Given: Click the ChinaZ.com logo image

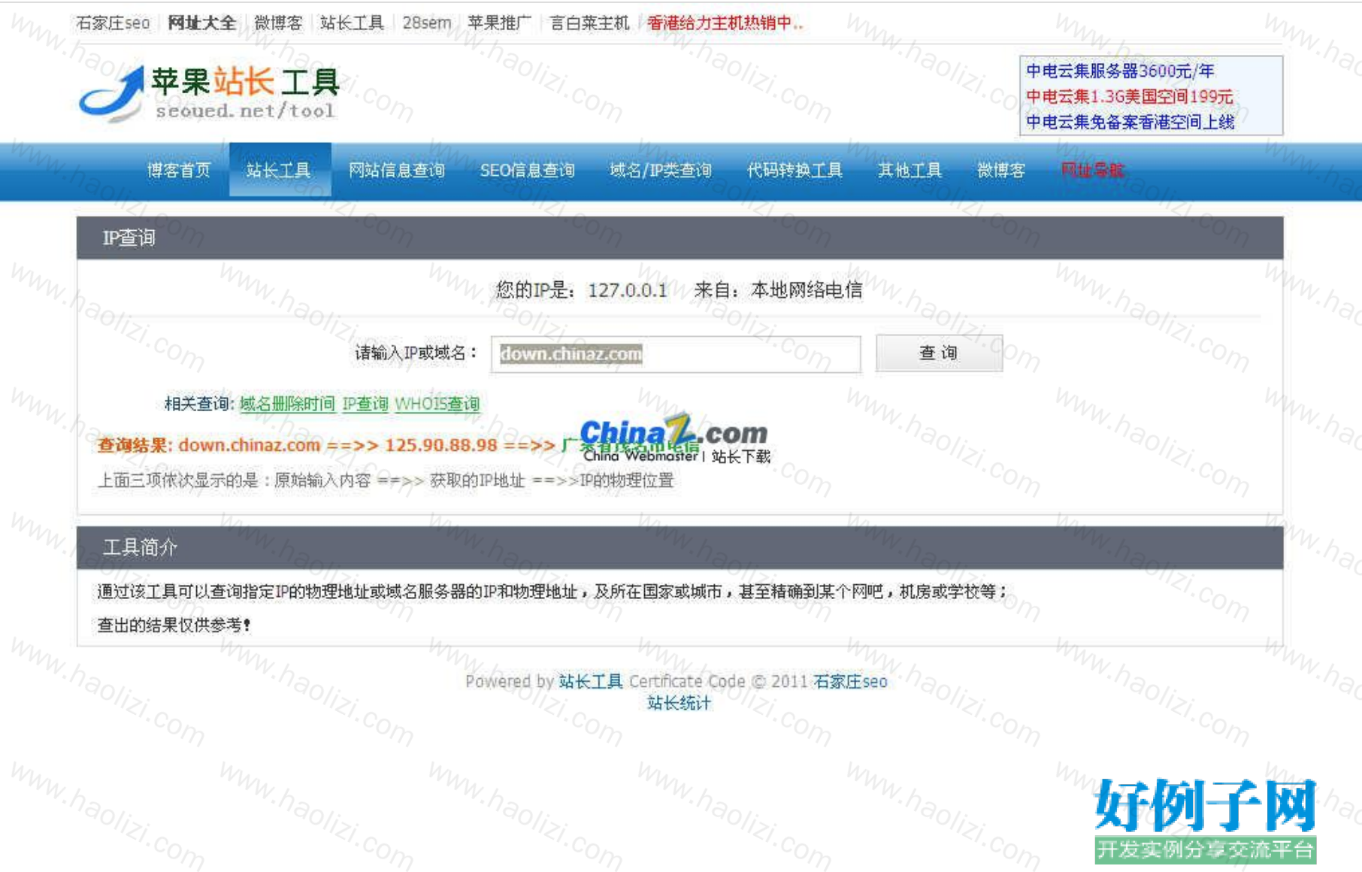Looking at the screenshot, I should 675,439.
